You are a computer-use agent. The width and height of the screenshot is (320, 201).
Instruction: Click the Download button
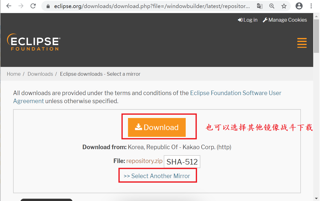157,127
